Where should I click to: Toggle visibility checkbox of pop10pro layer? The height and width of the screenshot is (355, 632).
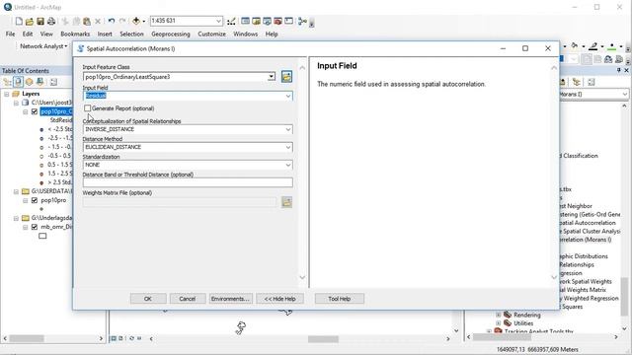pos(35,200)
